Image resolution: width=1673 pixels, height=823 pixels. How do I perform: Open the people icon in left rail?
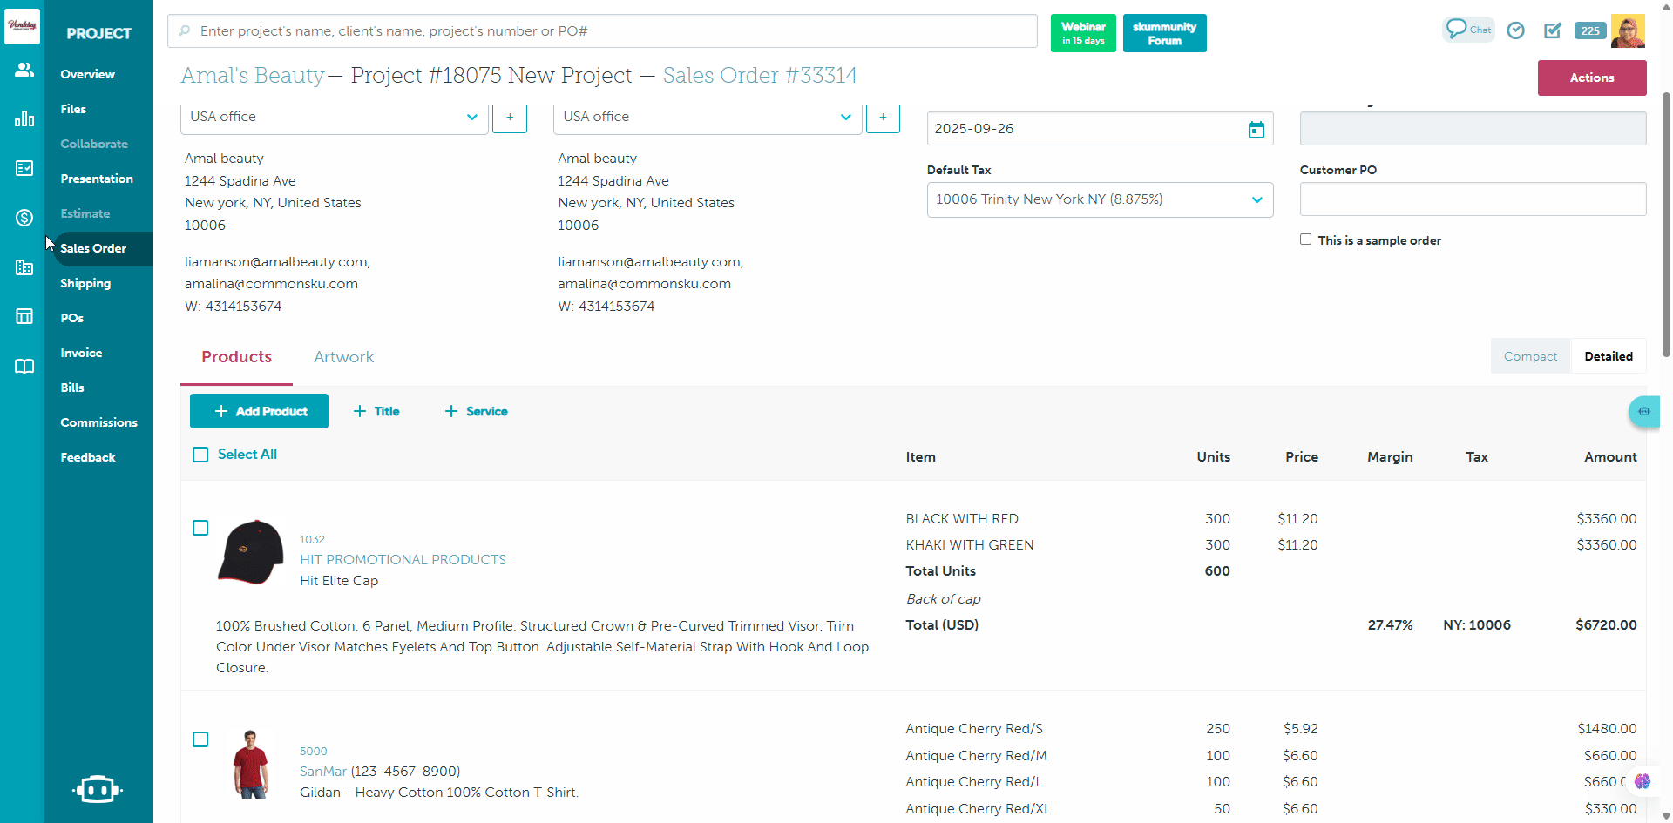pos(24,70)
